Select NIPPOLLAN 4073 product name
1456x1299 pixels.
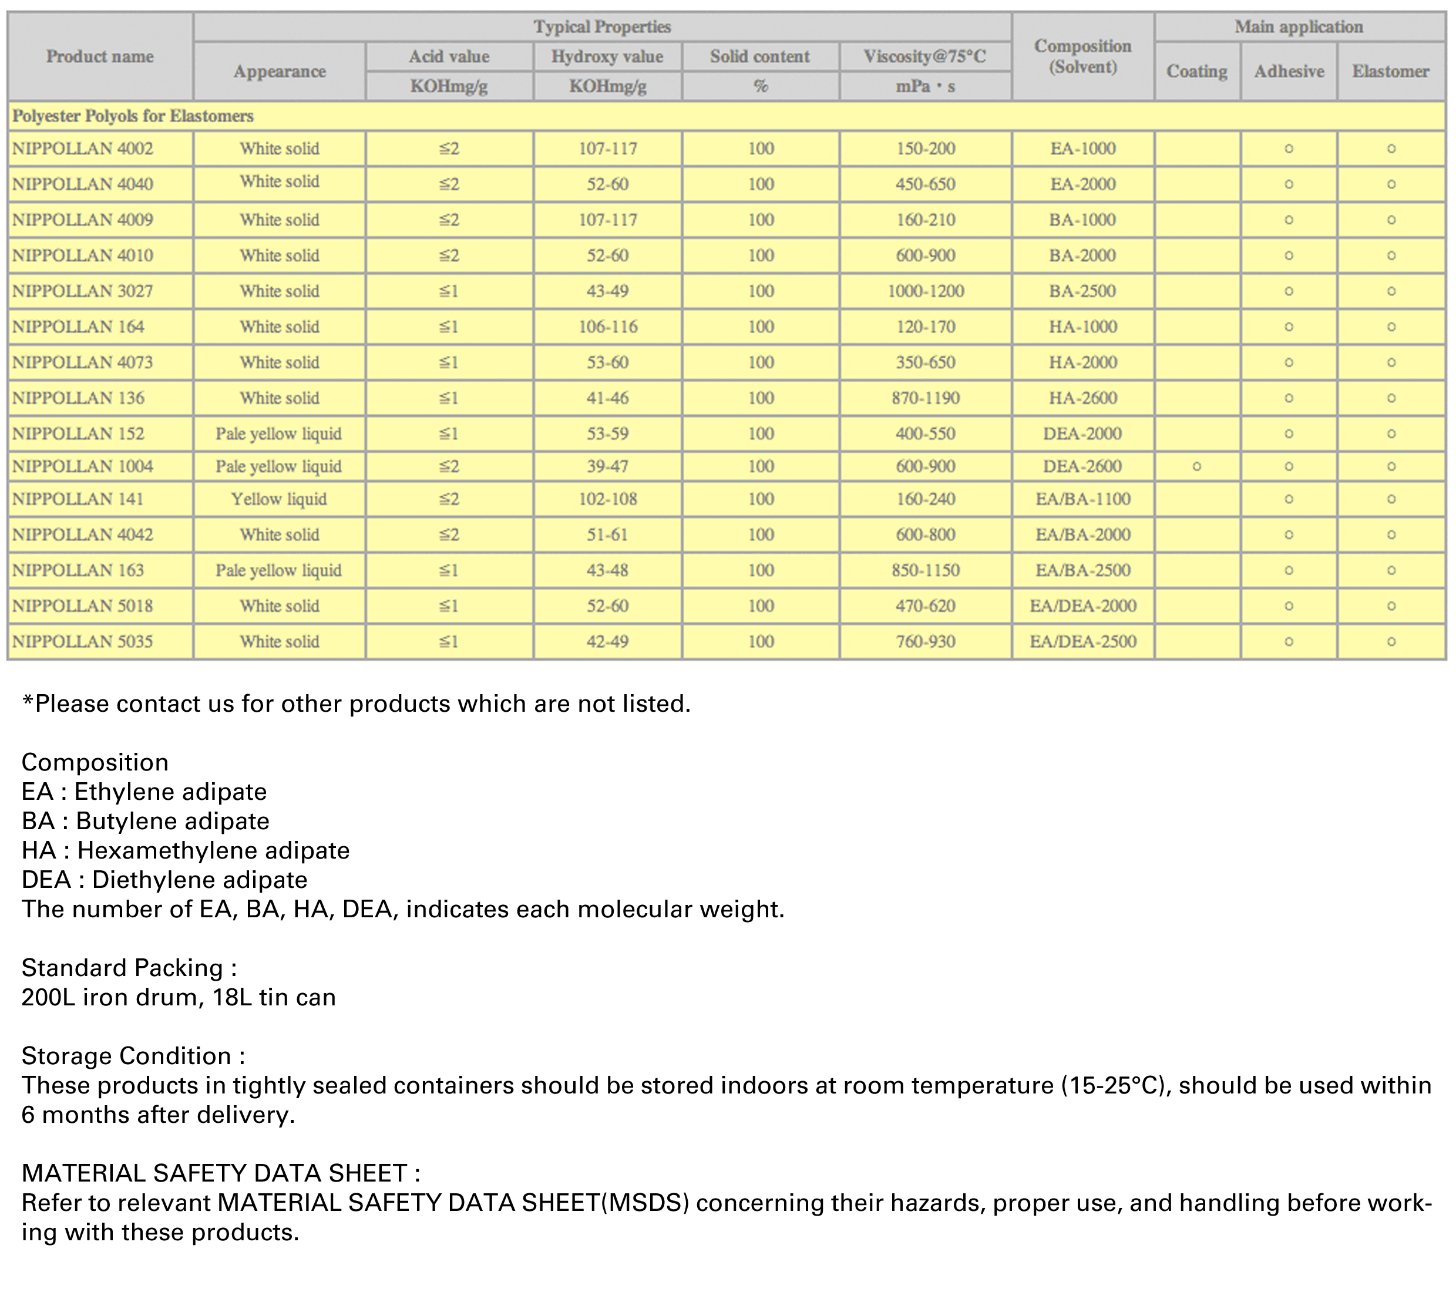83,362
